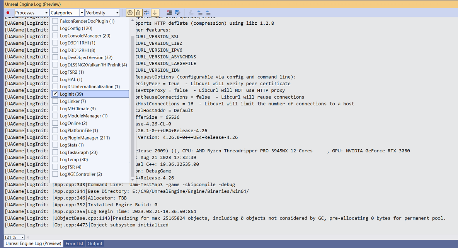The height and width of the screenshot is (248, 458).
Task: Enable the LogD3D11RHI (1) checkbox
Action: pos(55,43)
